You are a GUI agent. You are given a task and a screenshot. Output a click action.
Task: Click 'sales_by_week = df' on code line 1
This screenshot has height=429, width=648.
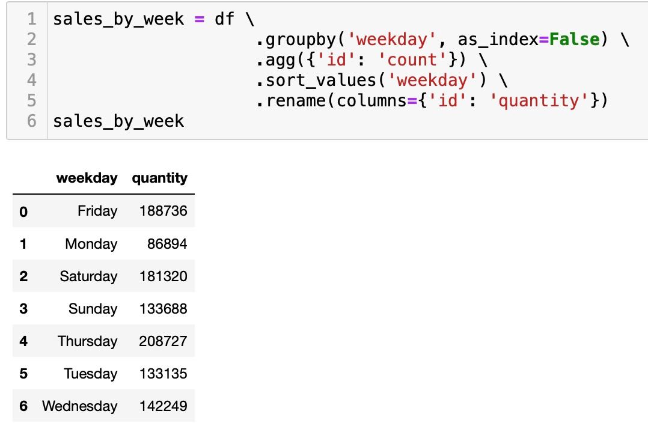[x=144, y=19]
